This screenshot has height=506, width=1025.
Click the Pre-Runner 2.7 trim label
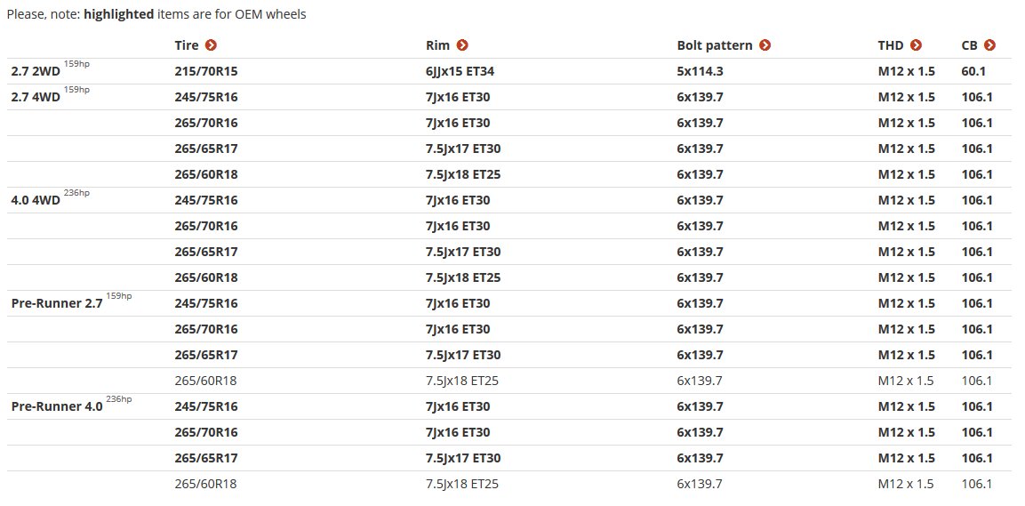click(x=57, y=304)
